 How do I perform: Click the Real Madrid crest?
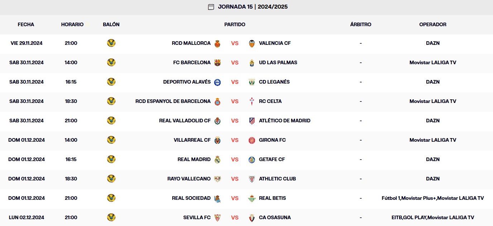tap(218, 159)
